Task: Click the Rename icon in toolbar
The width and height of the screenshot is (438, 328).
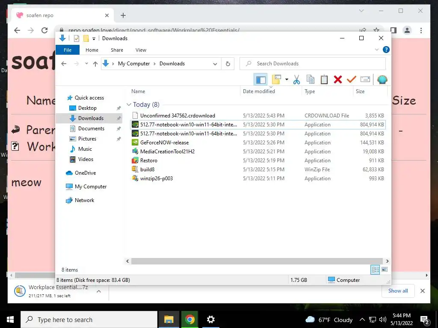Action: (365, 79)
